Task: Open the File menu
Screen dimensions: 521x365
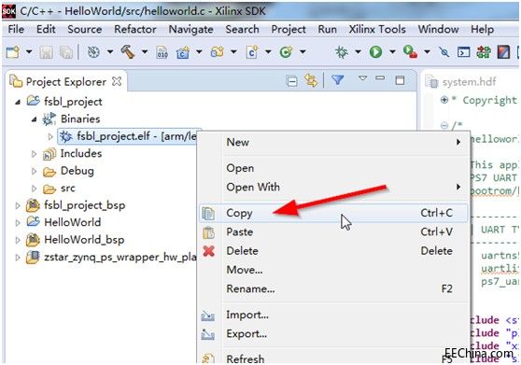Action: (x=16, y=29)
